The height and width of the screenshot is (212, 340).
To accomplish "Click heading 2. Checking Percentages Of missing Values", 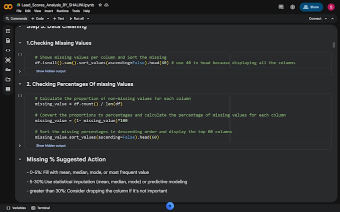I will pyautogui.click(x=80, y=84).
